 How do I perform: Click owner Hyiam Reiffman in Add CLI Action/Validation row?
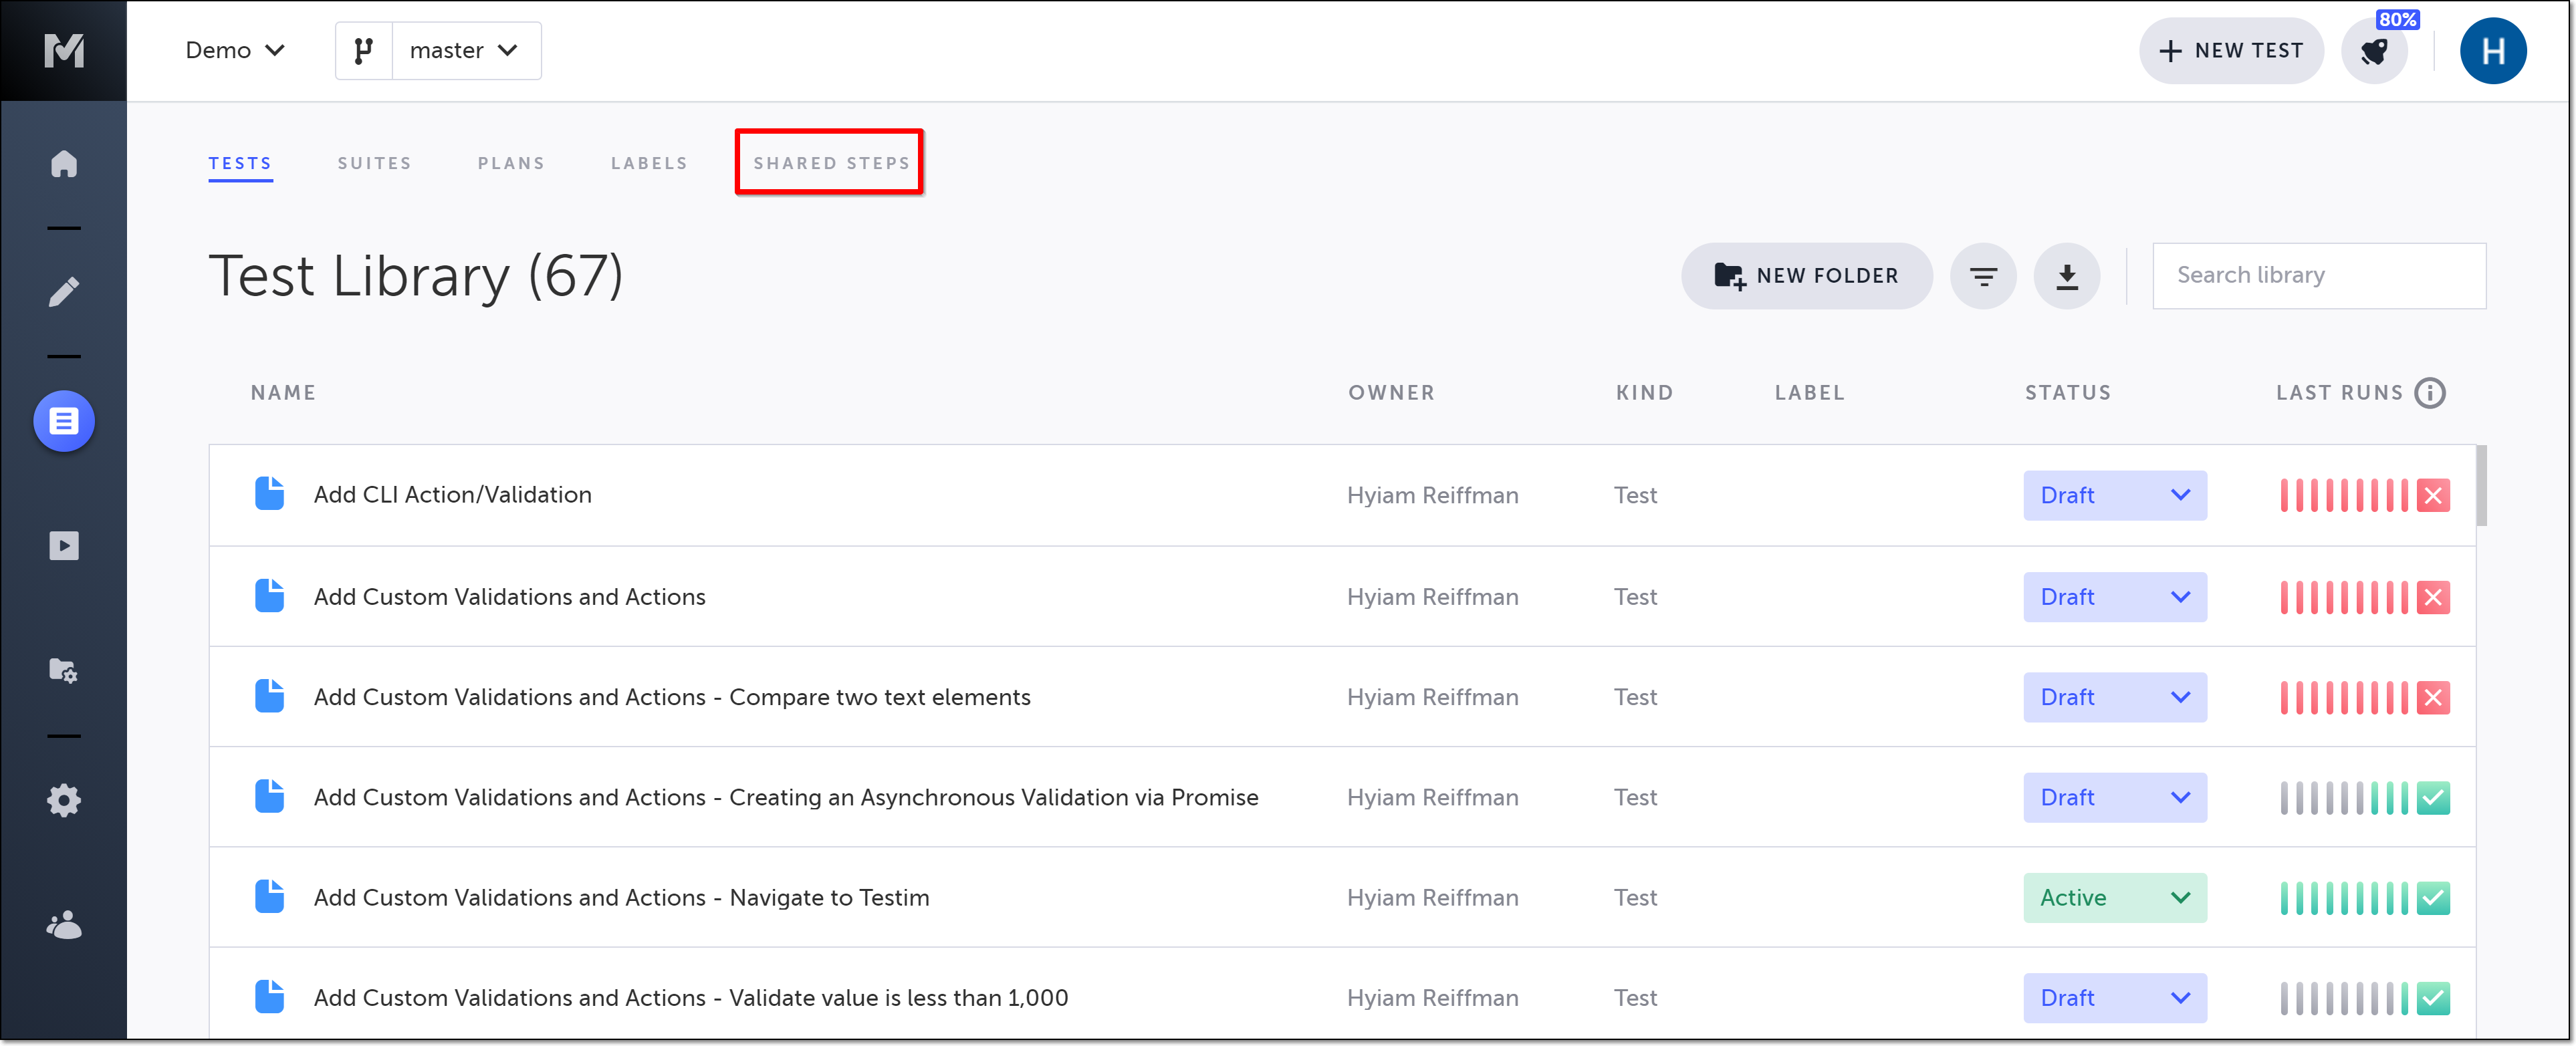1432,495
